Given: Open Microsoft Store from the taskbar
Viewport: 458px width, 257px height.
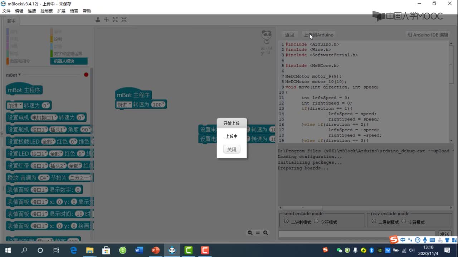Looking at the screenshot, I should (x=106, y=250).
